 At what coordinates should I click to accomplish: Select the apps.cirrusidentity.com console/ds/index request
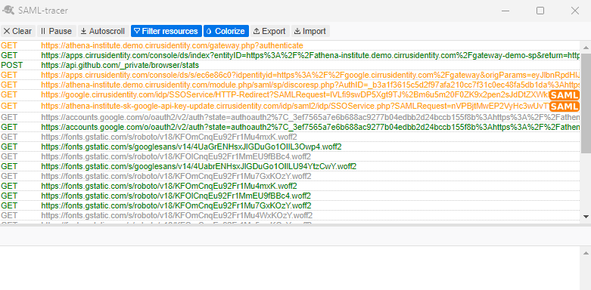[x=291, y=56]
